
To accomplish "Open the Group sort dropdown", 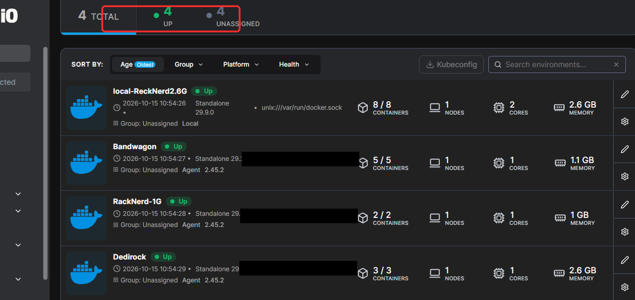I will pyautogui.click(x=189, y=64).
